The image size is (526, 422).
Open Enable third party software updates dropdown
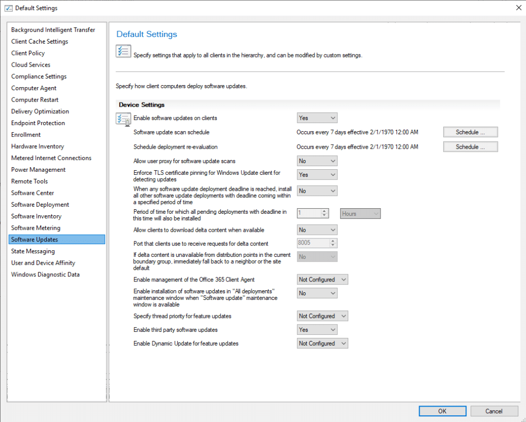click(x=317, y=330)
